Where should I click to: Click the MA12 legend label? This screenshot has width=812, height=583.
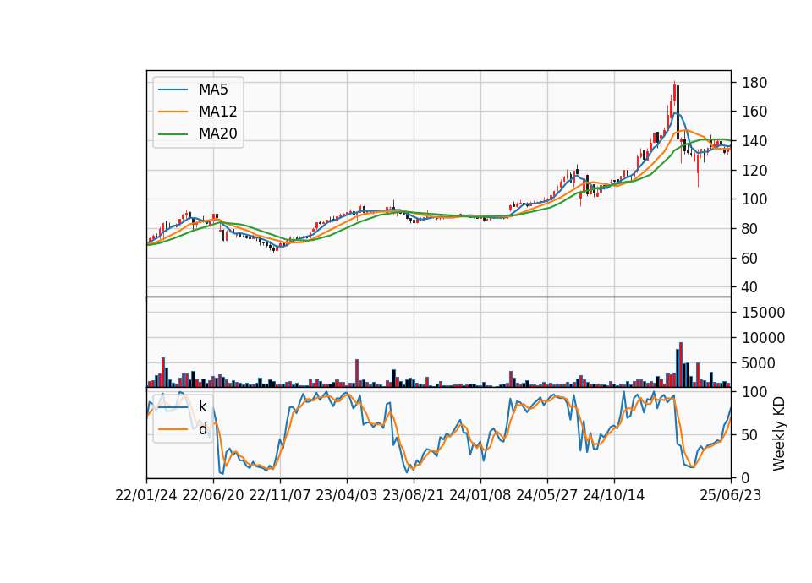[217, 112]
